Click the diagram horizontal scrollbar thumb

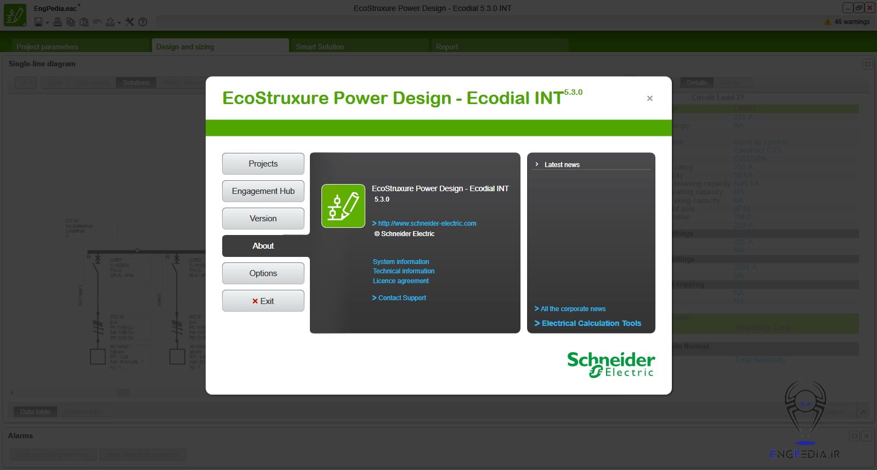[123, 393]
